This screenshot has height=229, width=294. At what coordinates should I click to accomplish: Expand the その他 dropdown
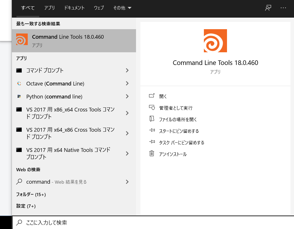[122, 8]
